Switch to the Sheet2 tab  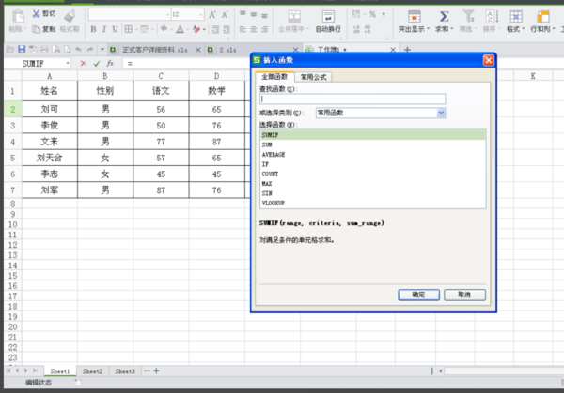(x=92, y=371)
